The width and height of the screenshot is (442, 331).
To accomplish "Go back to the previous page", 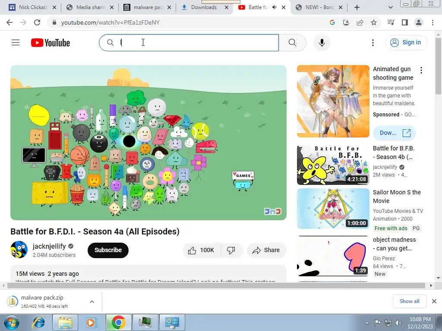I will coord(9,22).
